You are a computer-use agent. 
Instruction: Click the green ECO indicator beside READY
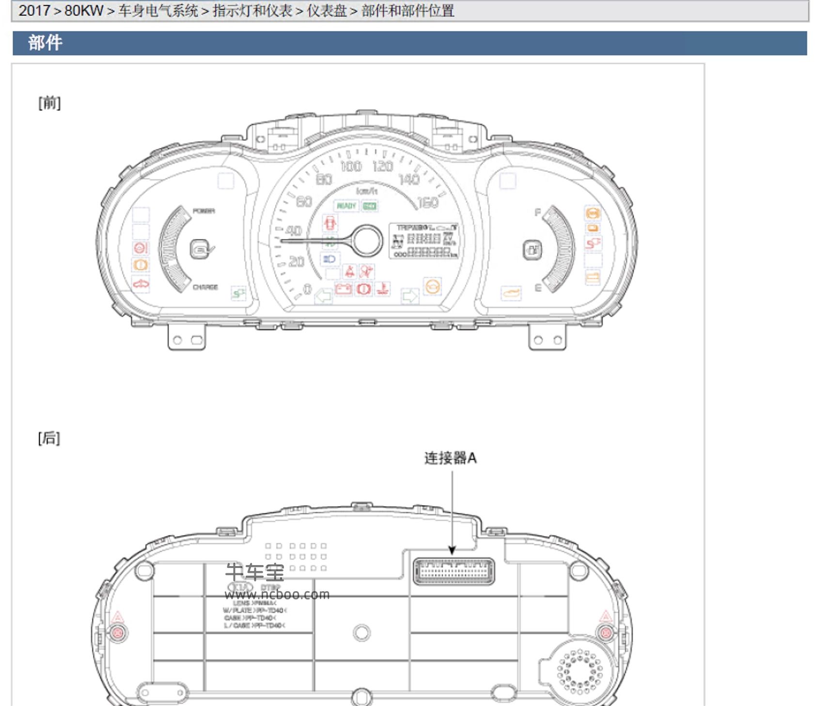369,206
